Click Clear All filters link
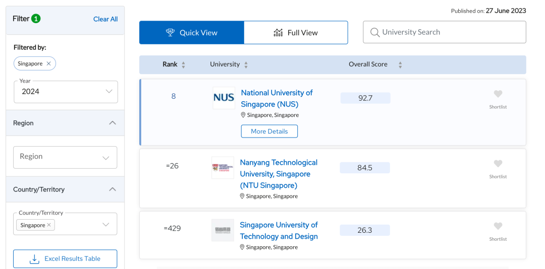 click(105, 19)
